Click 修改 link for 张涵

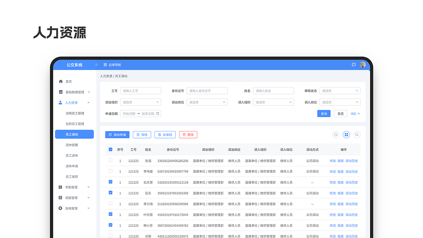click(x=332, y=161)
